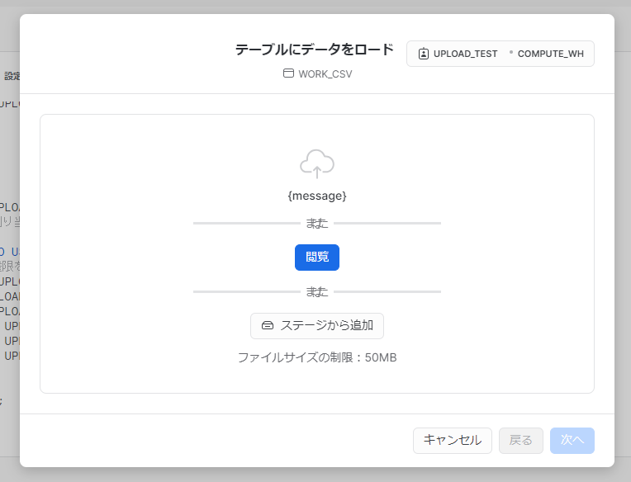The width and height of the screenshot is (631, 482).
Task: Click the WORK_CSV table name
Action: pyautogui.click(x=325, y=74)
